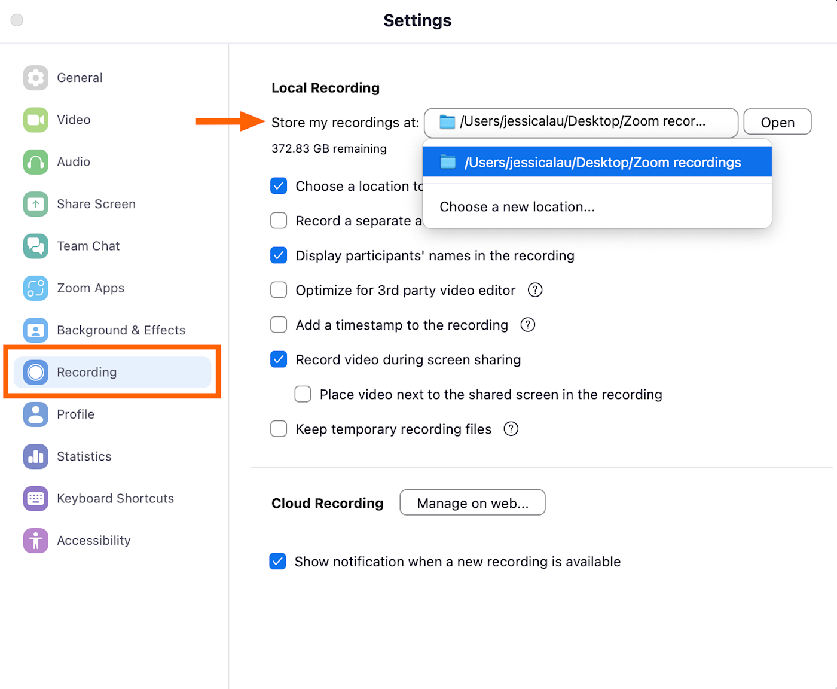Screen dimensions: 837x689
Task: Open Keyboard Shortcuts settings
Action: 112,498
